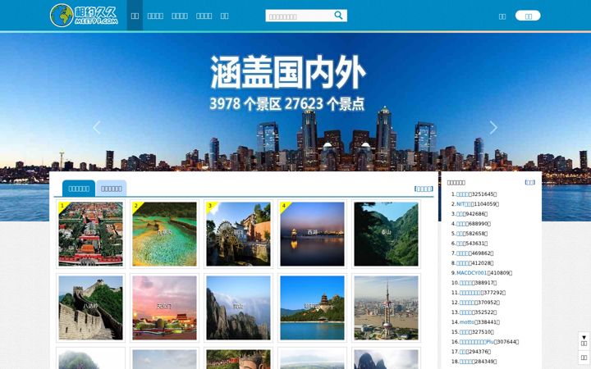591x369 pixels.
Task: Click the rank 6 user link beside 543631
Action: click(x=460, y=244)
